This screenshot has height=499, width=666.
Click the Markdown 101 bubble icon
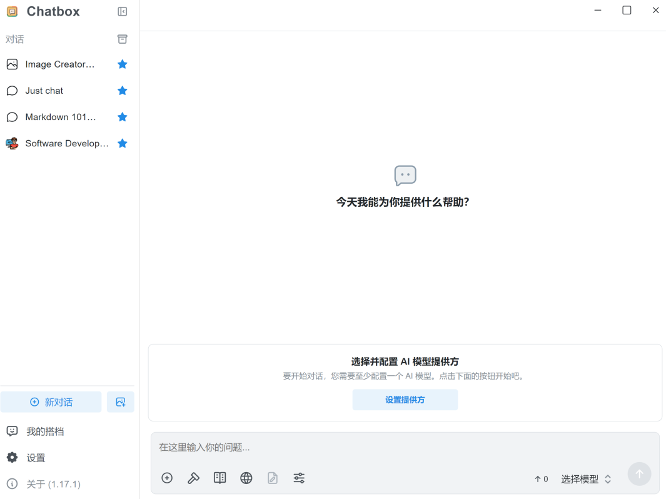(13, 117)
